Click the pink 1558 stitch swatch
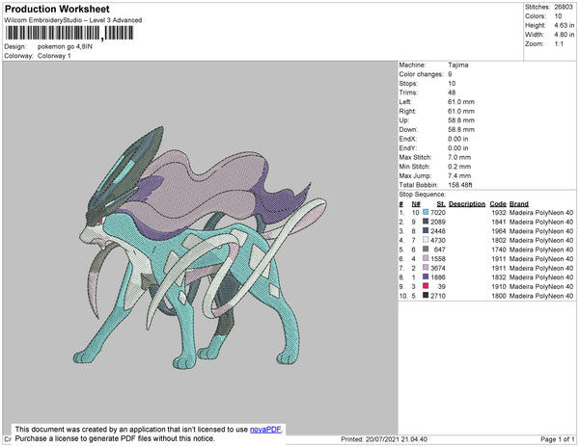This screenshot has width=579, height=447. click(x=426, y=258)
